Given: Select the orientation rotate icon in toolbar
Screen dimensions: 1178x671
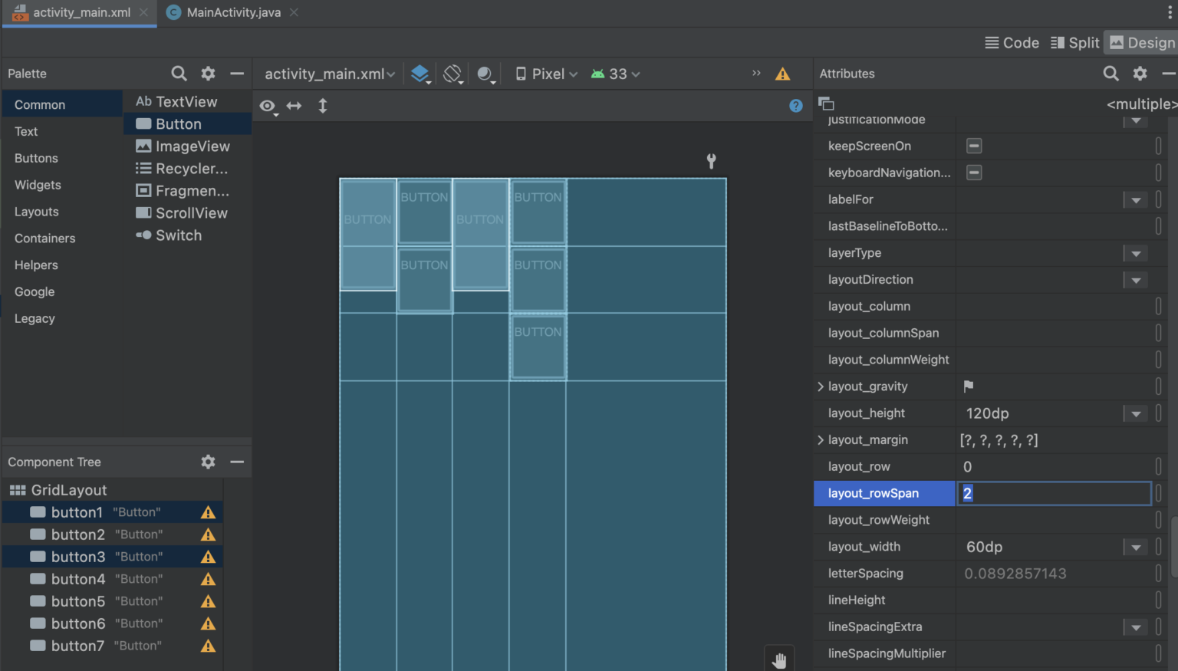Looking at the screenshot, I should coord(452,74).
